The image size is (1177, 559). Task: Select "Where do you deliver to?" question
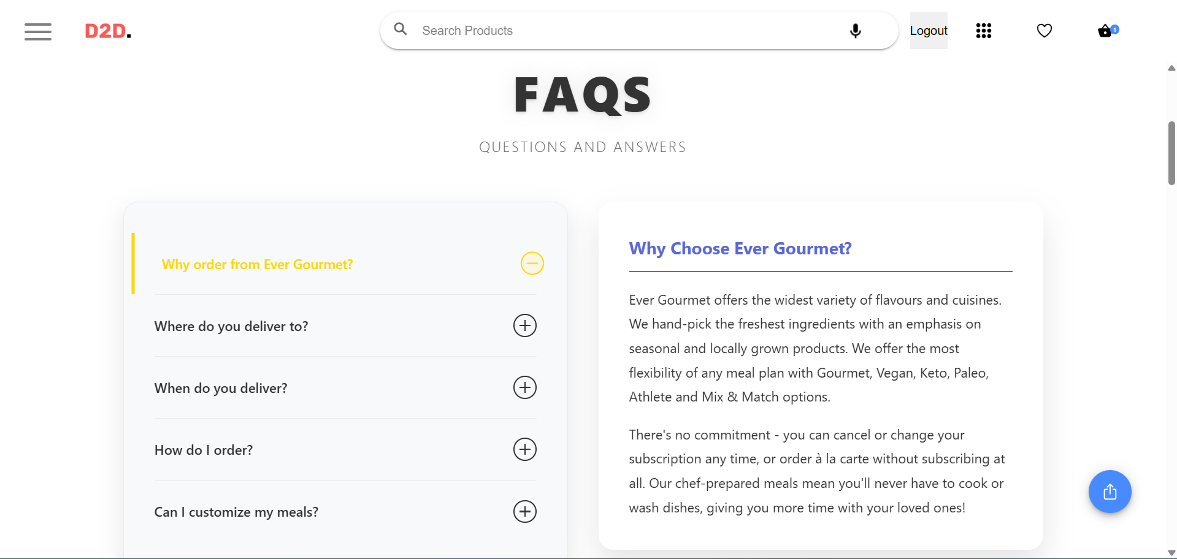point(231,326)
